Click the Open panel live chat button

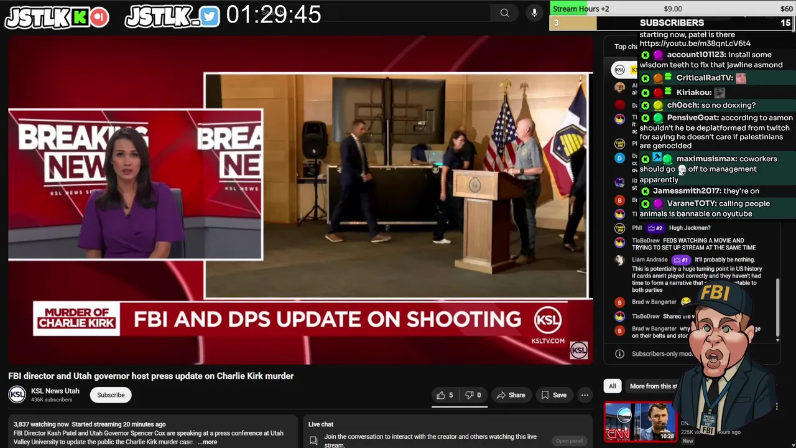569,441
